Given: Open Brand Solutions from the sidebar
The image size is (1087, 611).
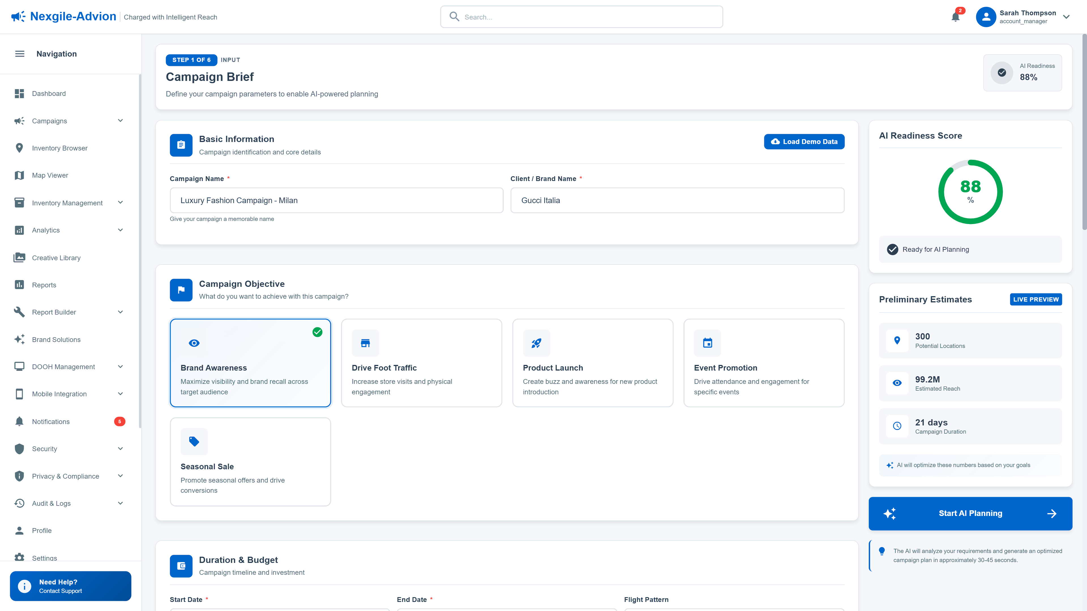Looking at the screenshot, I should (56, 339).
